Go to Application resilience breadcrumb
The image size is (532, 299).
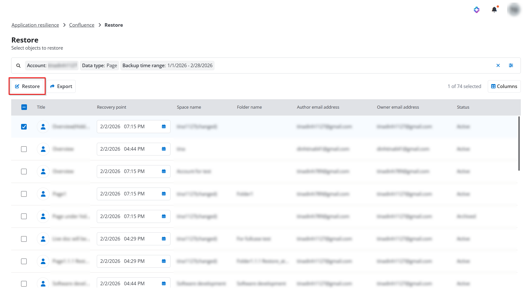35,25
